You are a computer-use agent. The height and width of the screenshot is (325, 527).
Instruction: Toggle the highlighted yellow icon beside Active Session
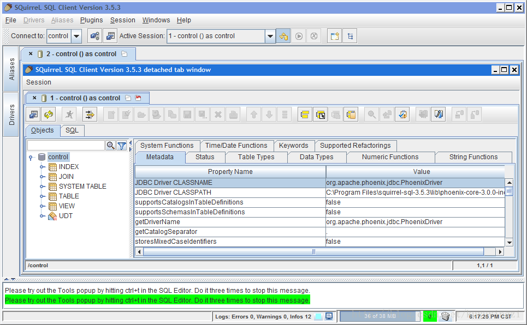(x=283, y=36)
